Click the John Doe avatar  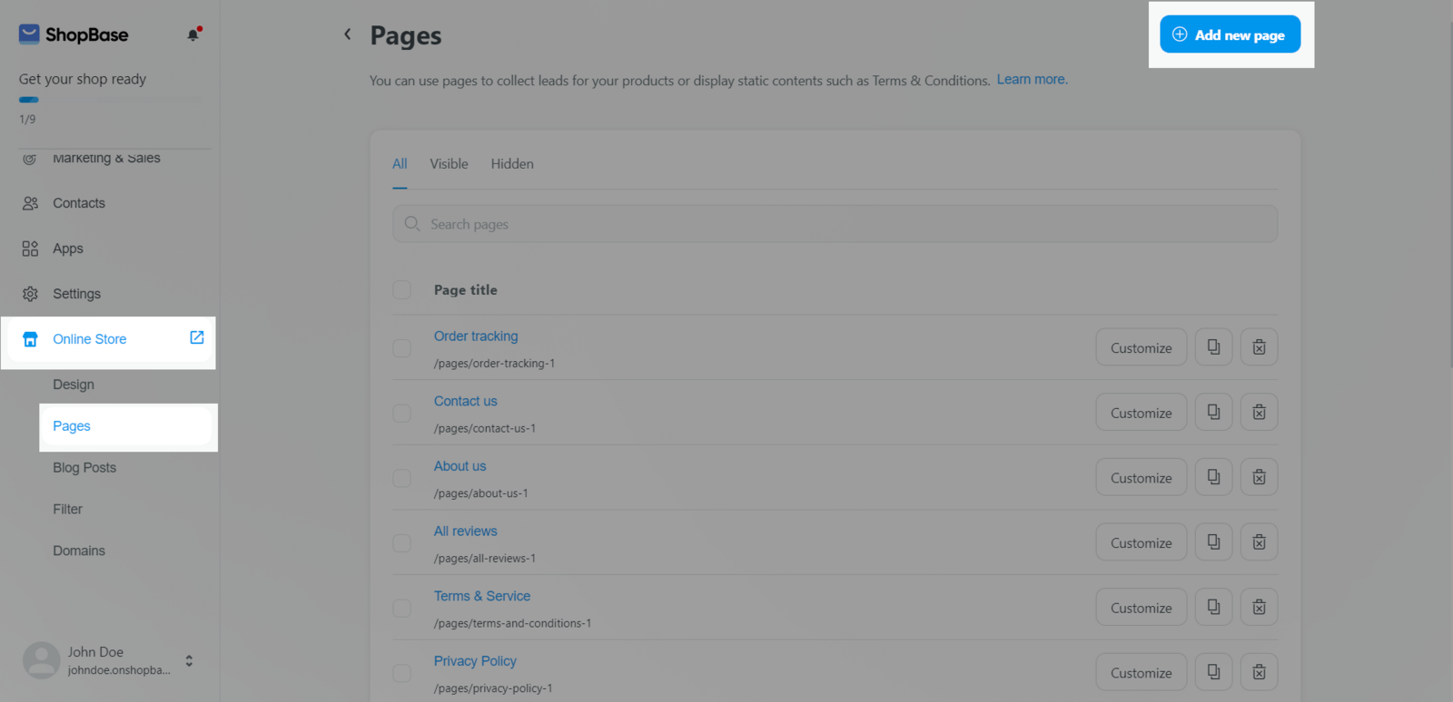41,660
